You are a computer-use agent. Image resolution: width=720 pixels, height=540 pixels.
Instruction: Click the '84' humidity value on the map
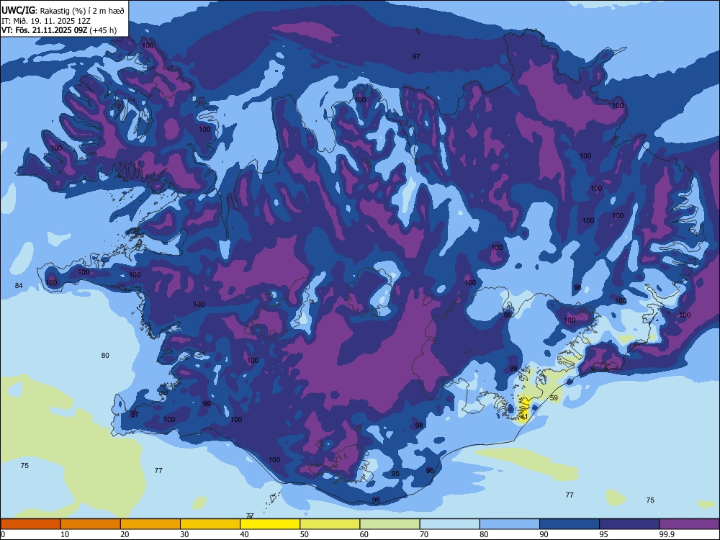point(19,286)
